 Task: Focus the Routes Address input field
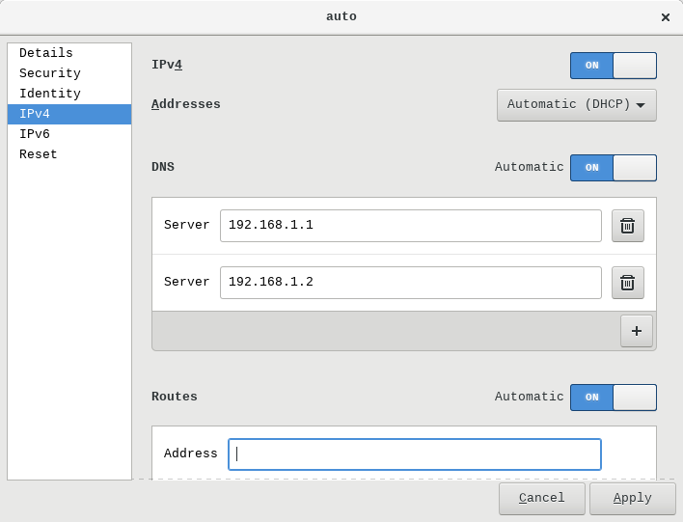(x=415, y=454)
